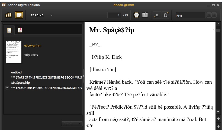Toggle the page layout book icon
222x130 pixels.
coord(145,15)
